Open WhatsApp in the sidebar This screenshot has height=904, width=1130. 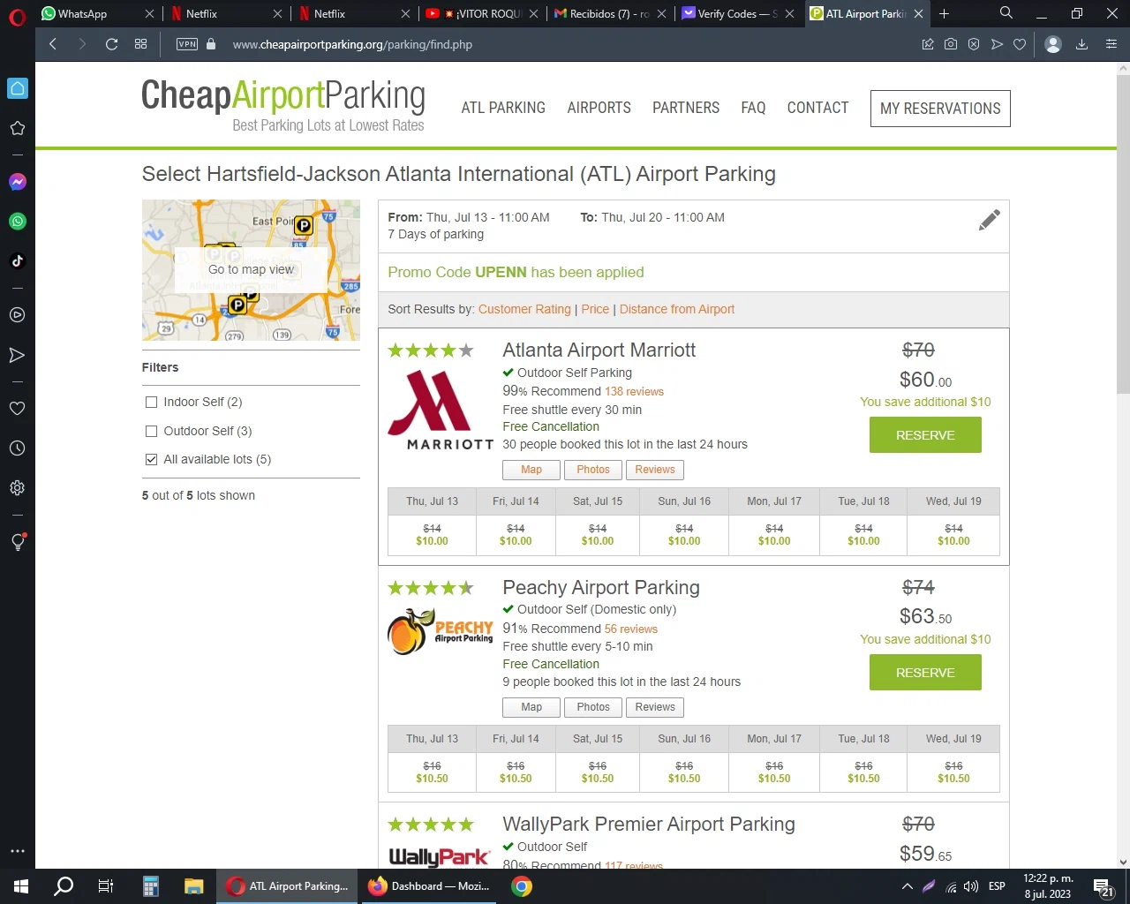17,222
